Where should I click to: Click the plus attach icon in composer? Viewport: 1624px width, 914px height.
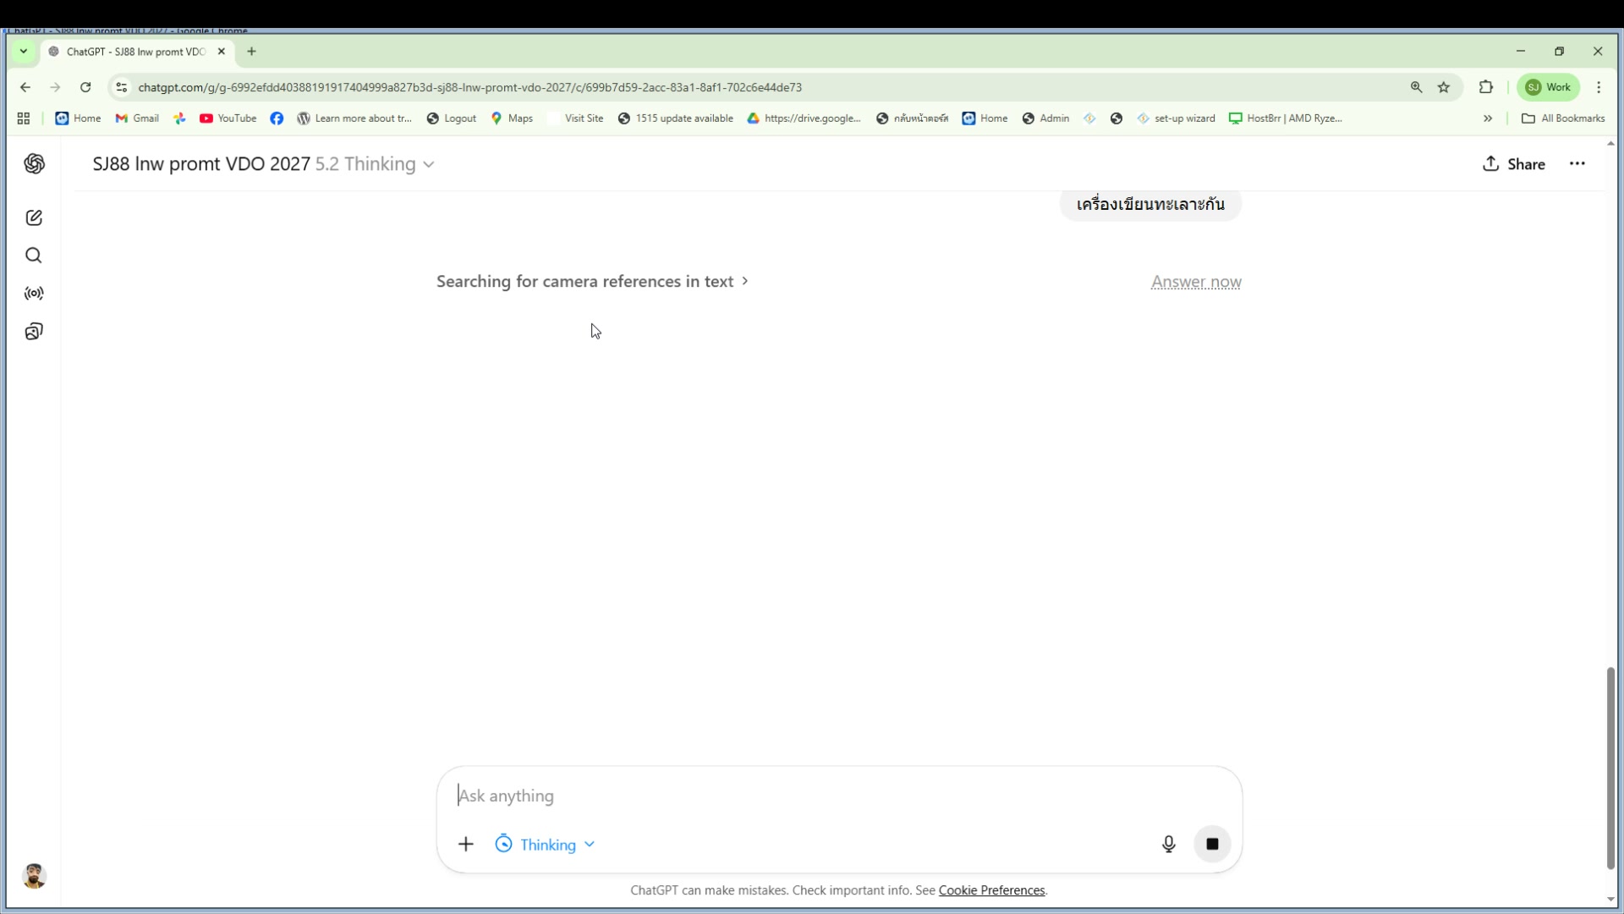coord(466,844)
